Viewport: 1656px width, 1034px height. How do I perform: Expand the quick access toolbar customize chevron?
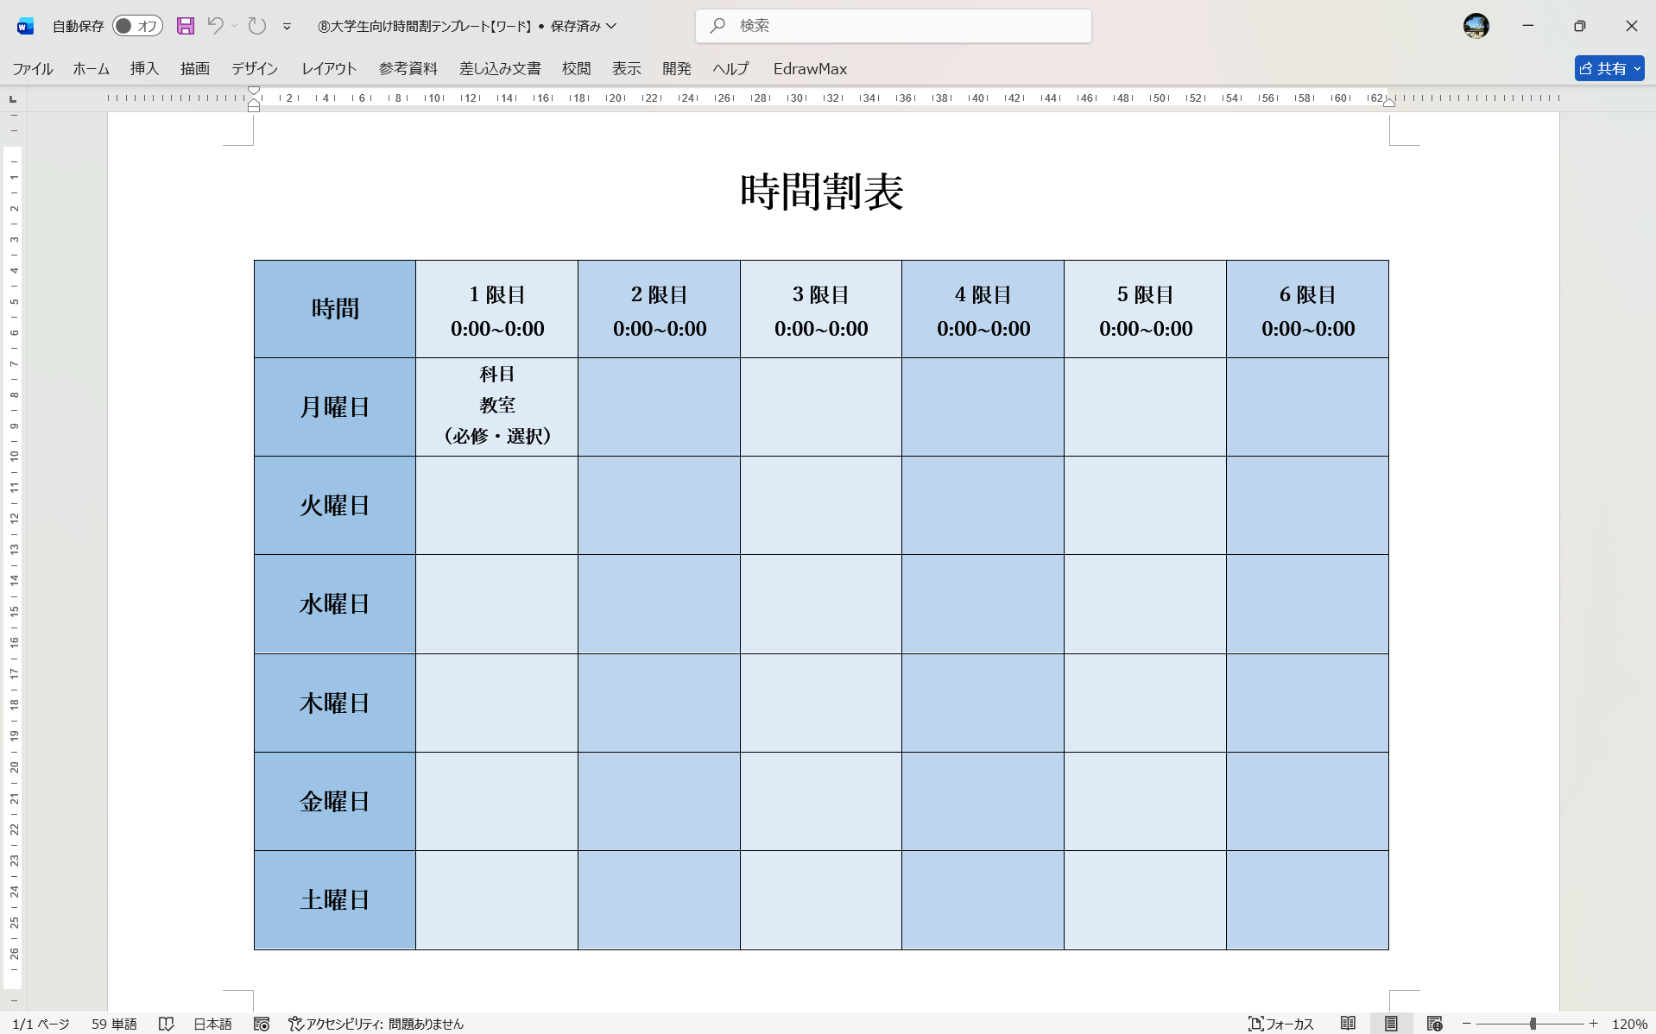click(x=287, y=26)
